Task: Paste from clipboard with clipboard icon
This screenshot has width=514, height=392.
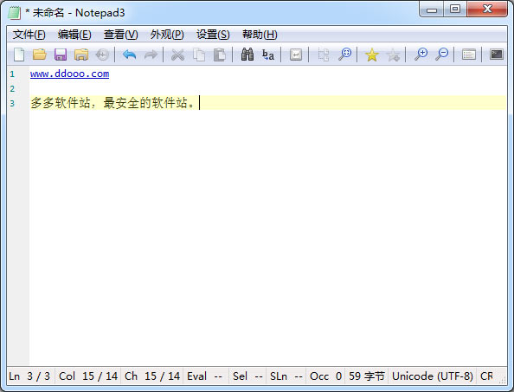Action: [x=219, y=55]
